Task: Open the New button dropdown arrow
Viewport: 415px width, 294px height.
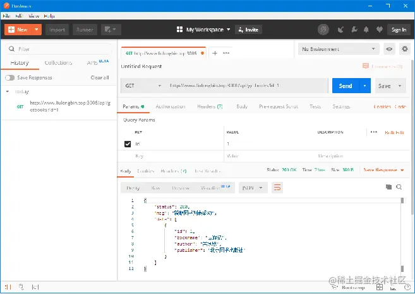Action: [x=37, y=30]
